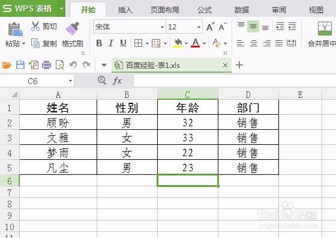This screenshot has height=238, width=336.
Task: Click the draw border table icon
Action: tap(156, 43)
